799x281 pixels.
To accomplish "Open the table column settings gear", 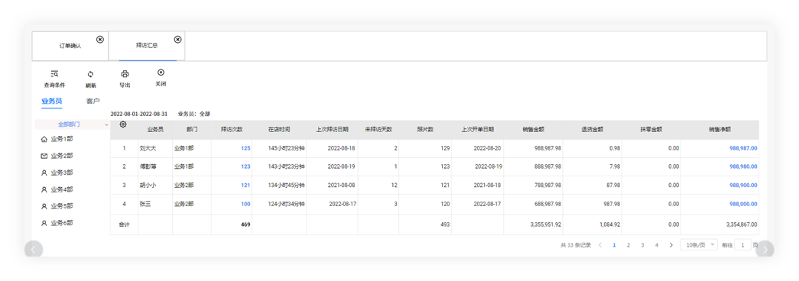I will [x=123, y=124].
